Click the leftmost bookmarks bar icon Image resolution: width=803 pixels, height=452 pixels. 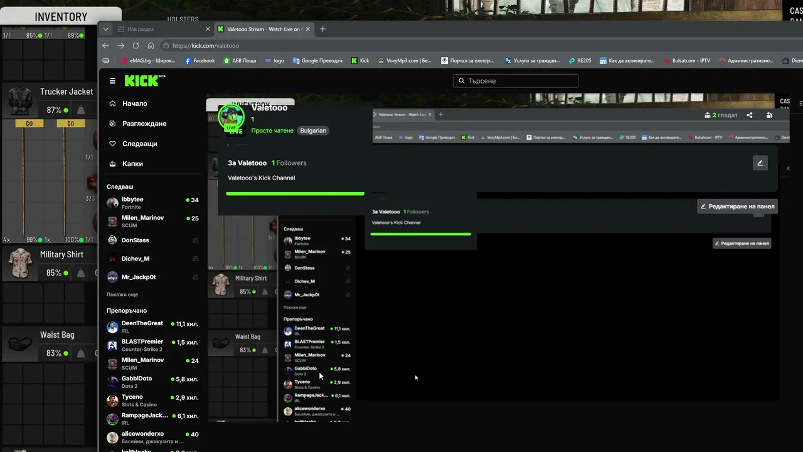tap(106, 61)
